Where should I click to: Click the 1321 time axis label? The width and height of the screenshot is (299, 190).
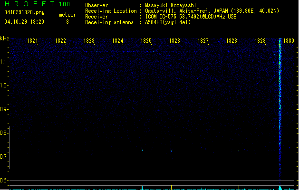32,41
